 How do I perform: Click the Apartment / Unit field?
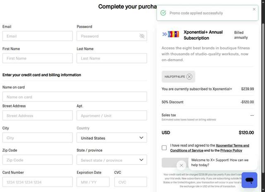click(112, 115)
